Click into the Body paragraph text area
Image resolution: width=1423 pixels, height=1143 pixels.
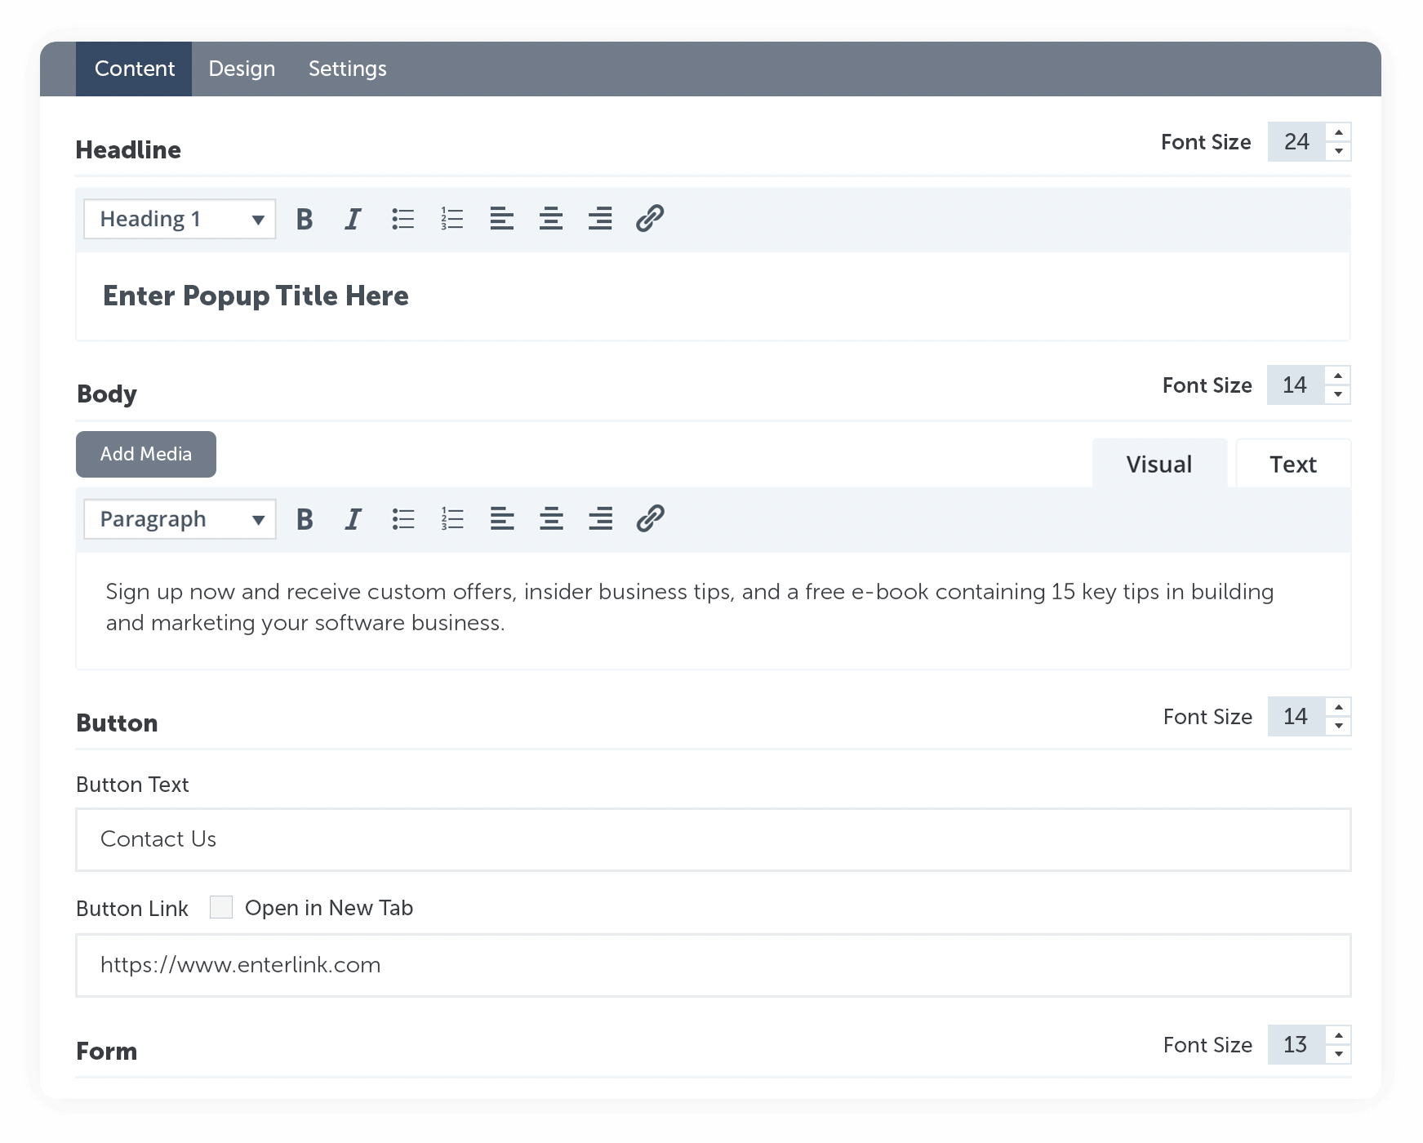click(714, 611)
